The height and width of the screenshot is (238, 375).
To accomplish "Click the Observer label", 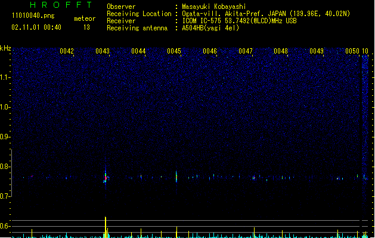I will pyautogui.click(x=121, y=7).
